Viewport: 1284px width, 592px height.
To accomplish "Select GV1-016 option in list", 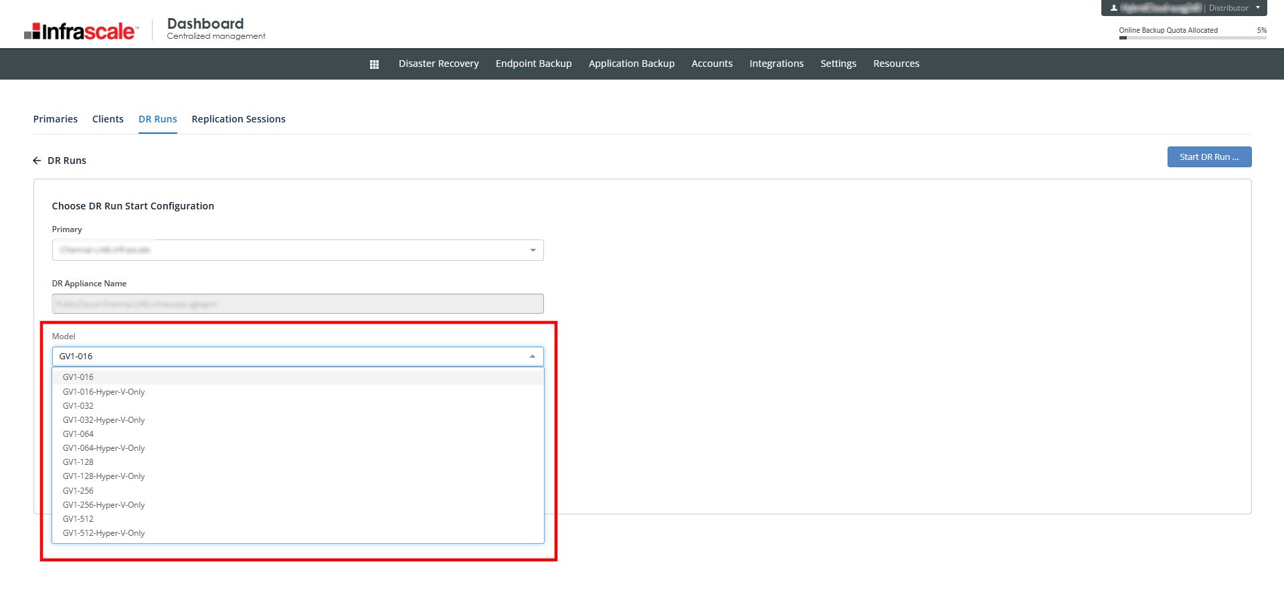I will click(298, 377).
